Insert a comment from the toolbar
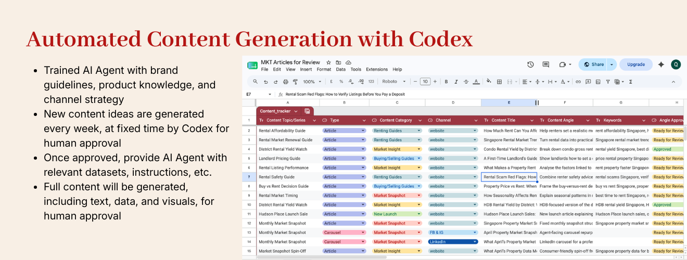The width and height of the screenshot is (687, 260). [588, 82]
